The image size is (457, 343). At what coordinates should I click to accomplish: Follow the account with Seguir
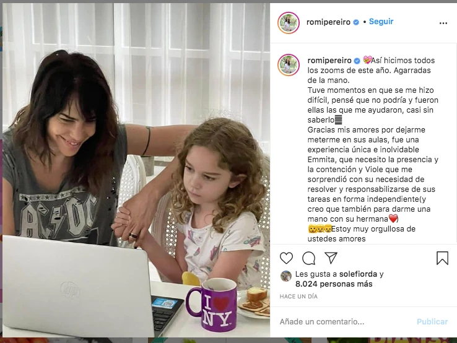[381, 22]
